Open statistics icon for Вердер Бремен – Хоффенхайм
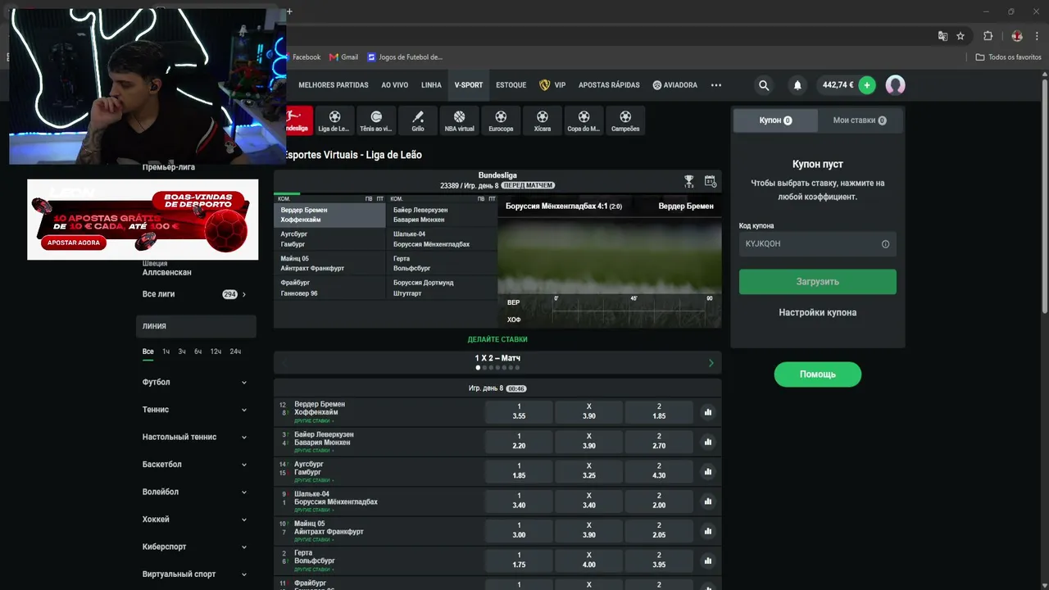The height and width of the screenshot is (590, 1049). (x=708, y=412)
